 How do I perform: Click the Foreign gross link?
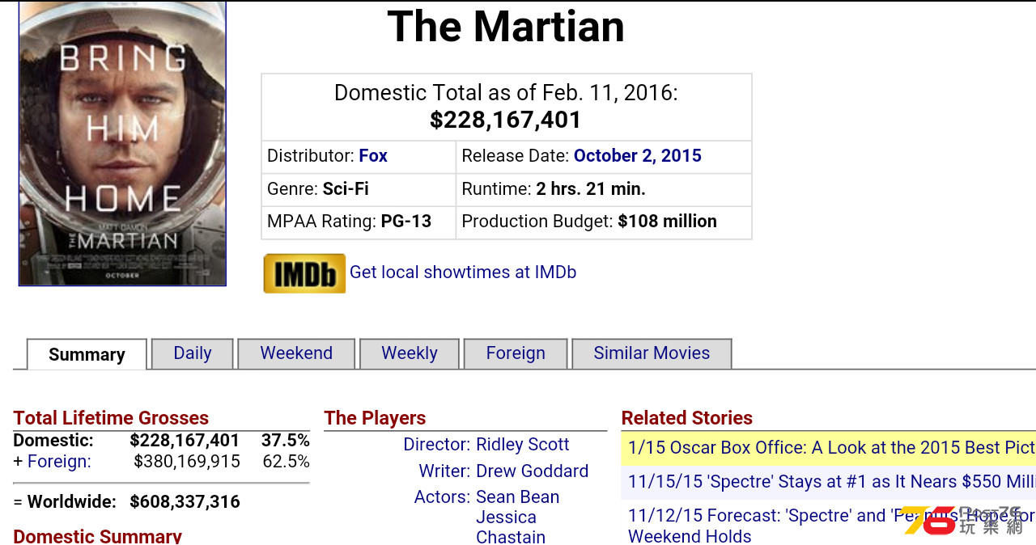point(59,462)
